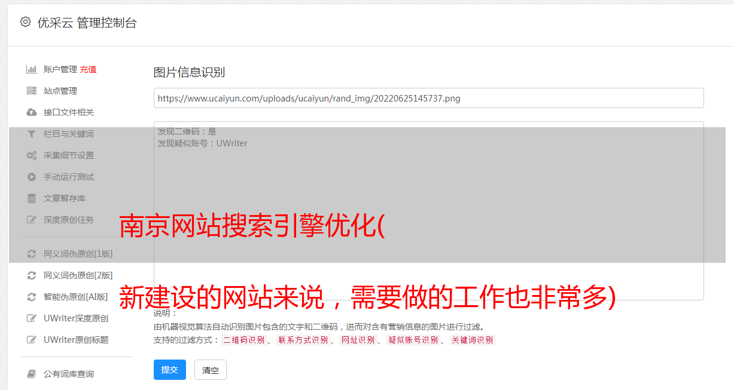Click the 发现二维码：是 result line
The image size is (734, 390).
coord(187,131)
